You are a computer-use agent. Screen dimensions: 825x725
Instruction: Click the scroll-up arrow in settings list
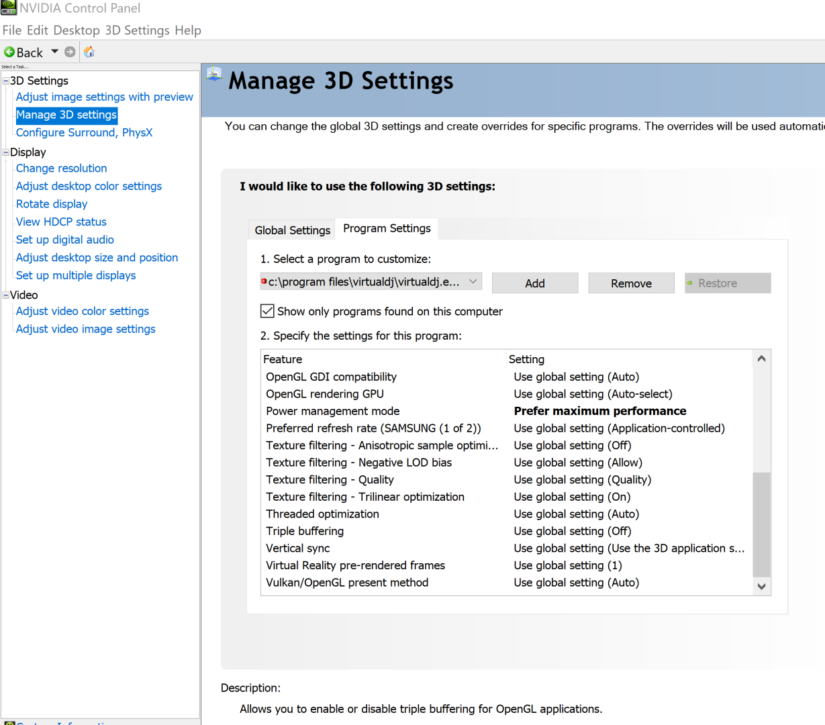[x=761, y=358]
